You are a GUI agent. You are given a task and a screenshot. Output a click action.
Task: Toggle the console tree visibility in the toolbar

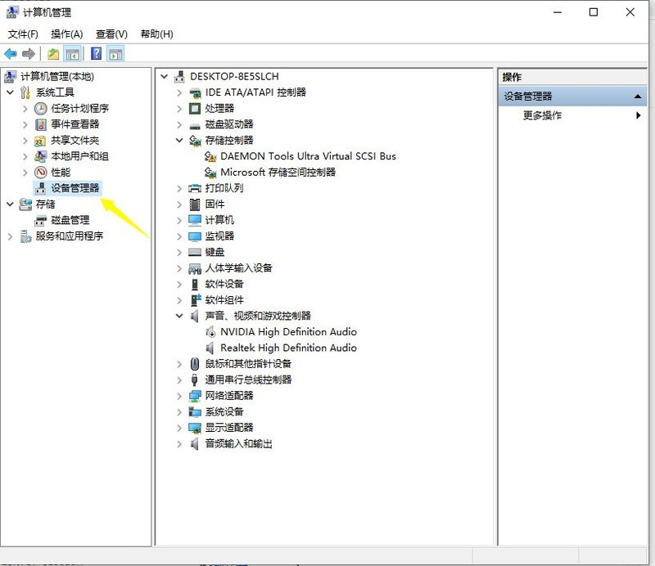pyautogui.click(x=72, y=53)
